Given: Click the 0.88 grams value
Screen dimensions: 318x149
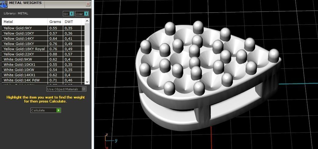Looking at the screenshot, I should pyautogui.click(x=53, y=54).
